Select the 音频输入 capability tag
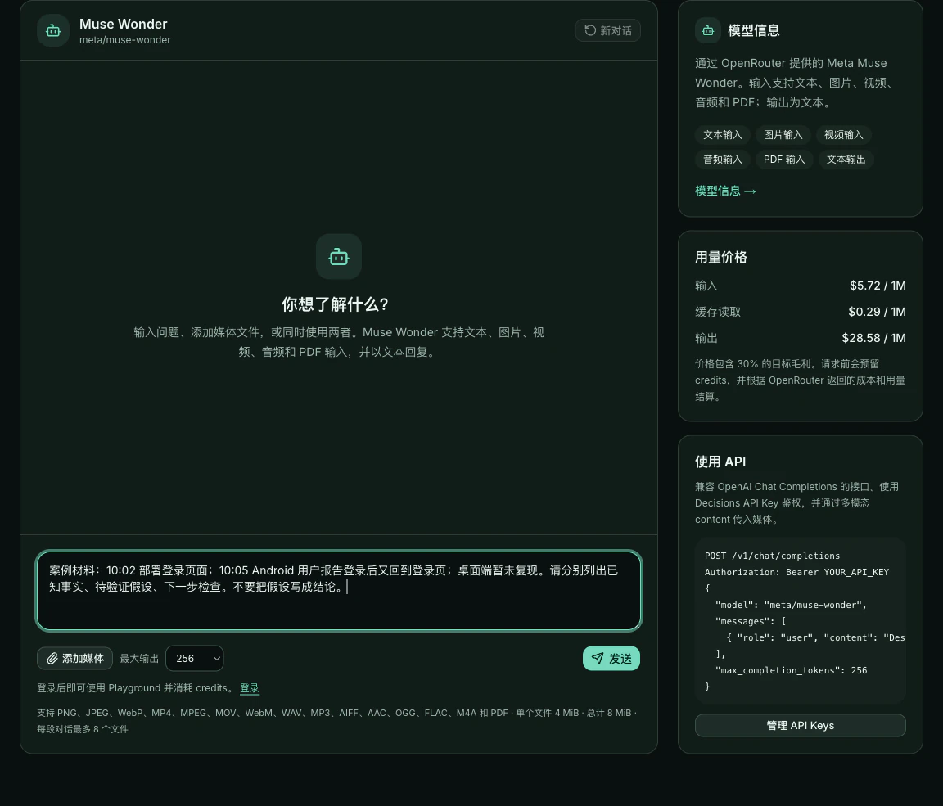This screenshot has width=943, height=806. 722,160
